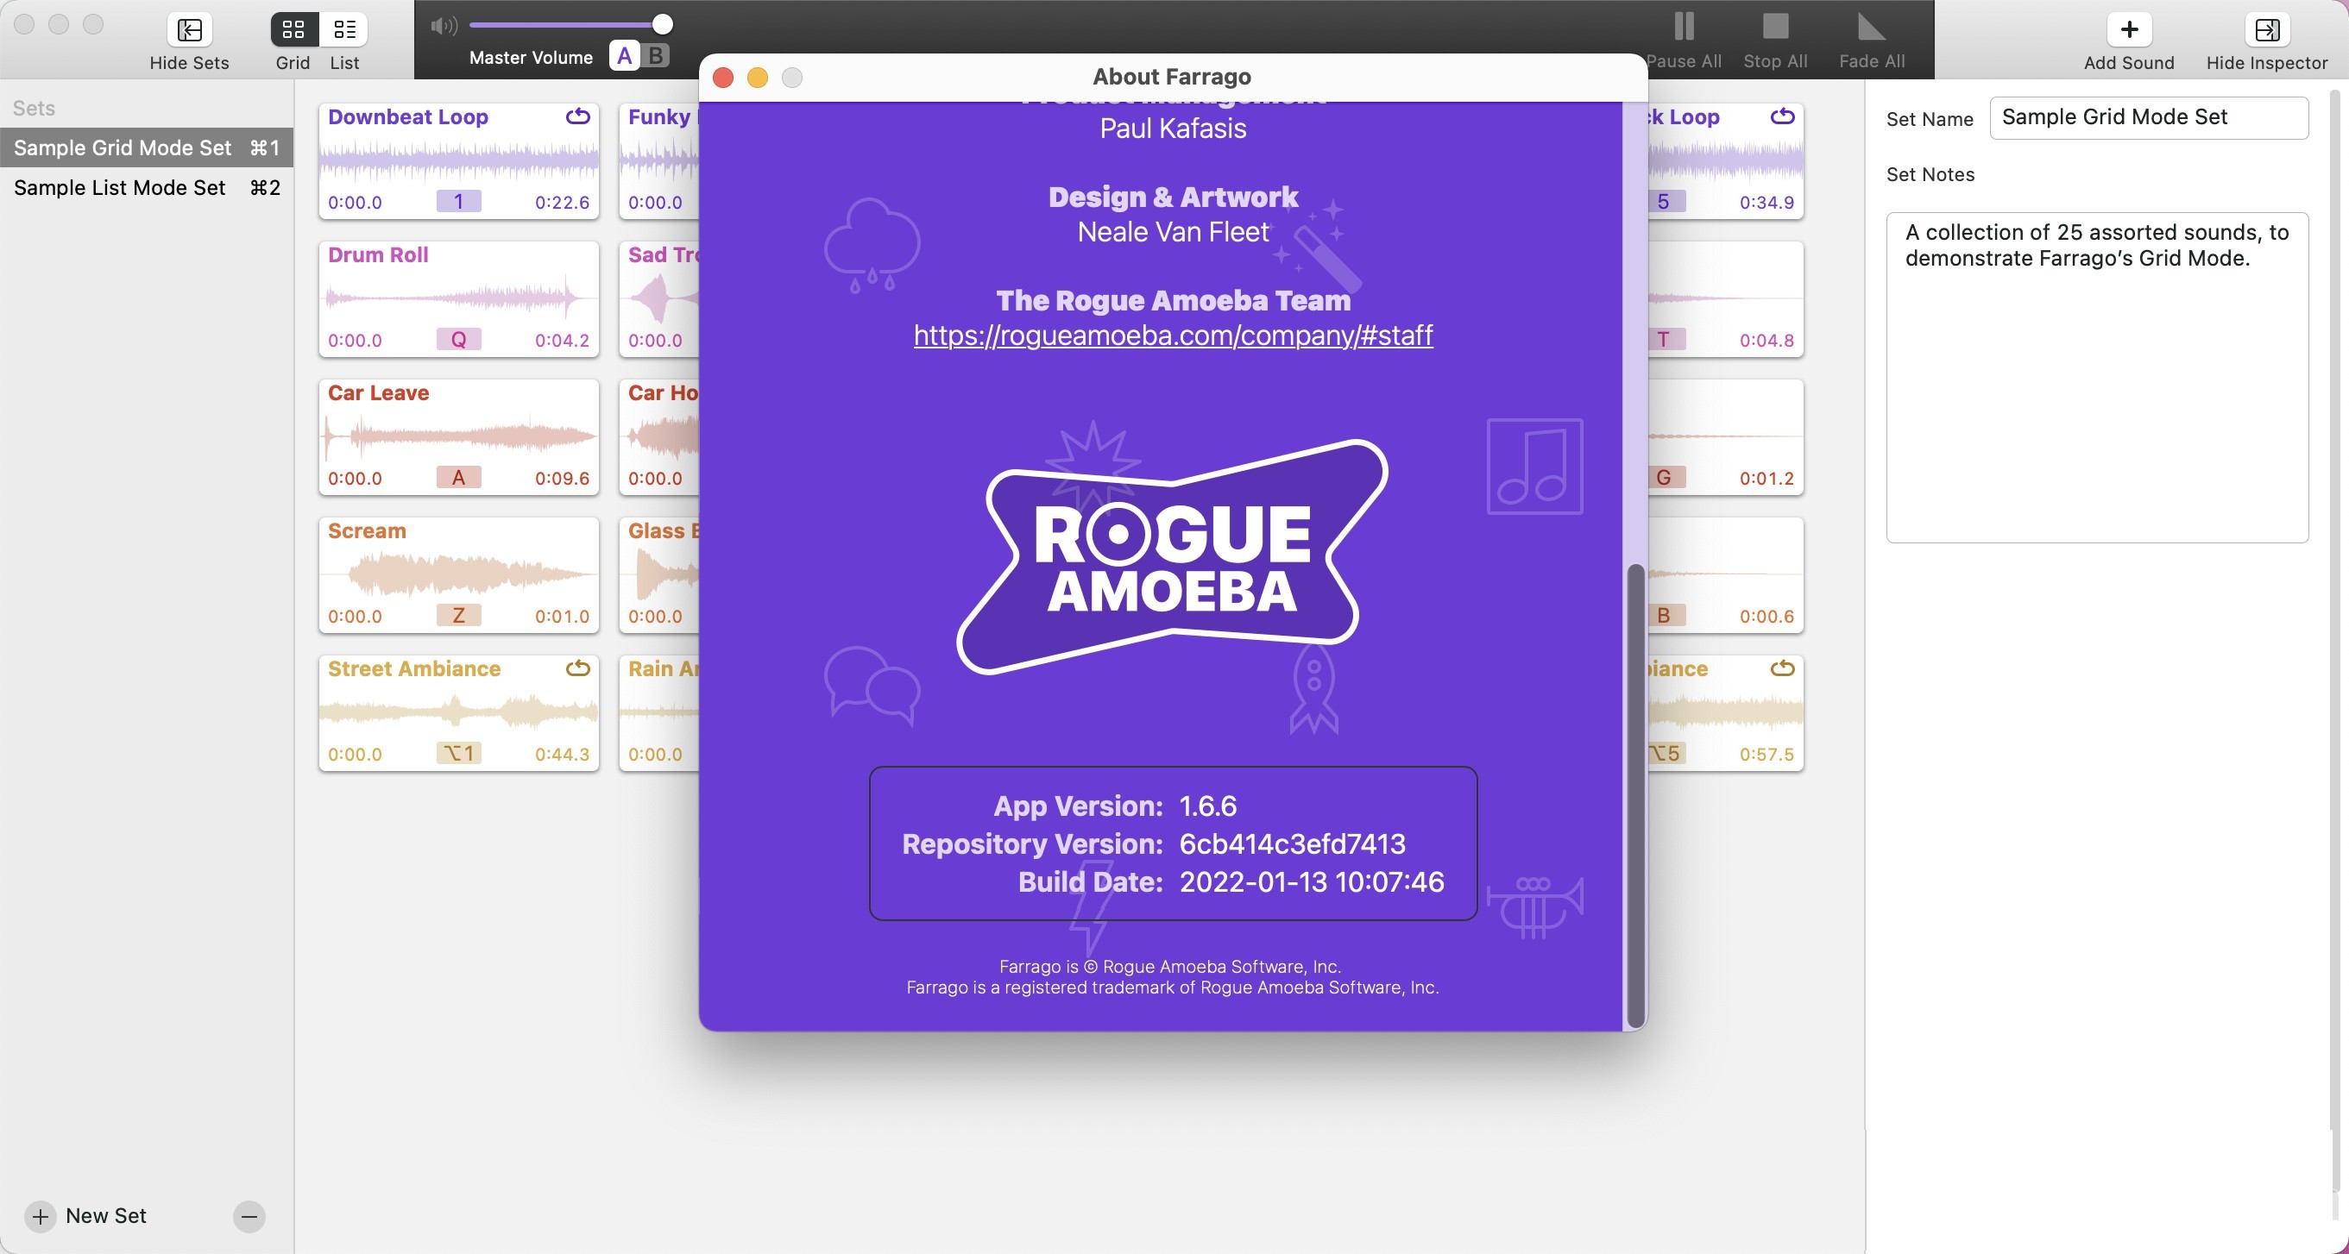Play the Drum Roll sound tile
2349x1254 pixels.
[x=459, y=298]
